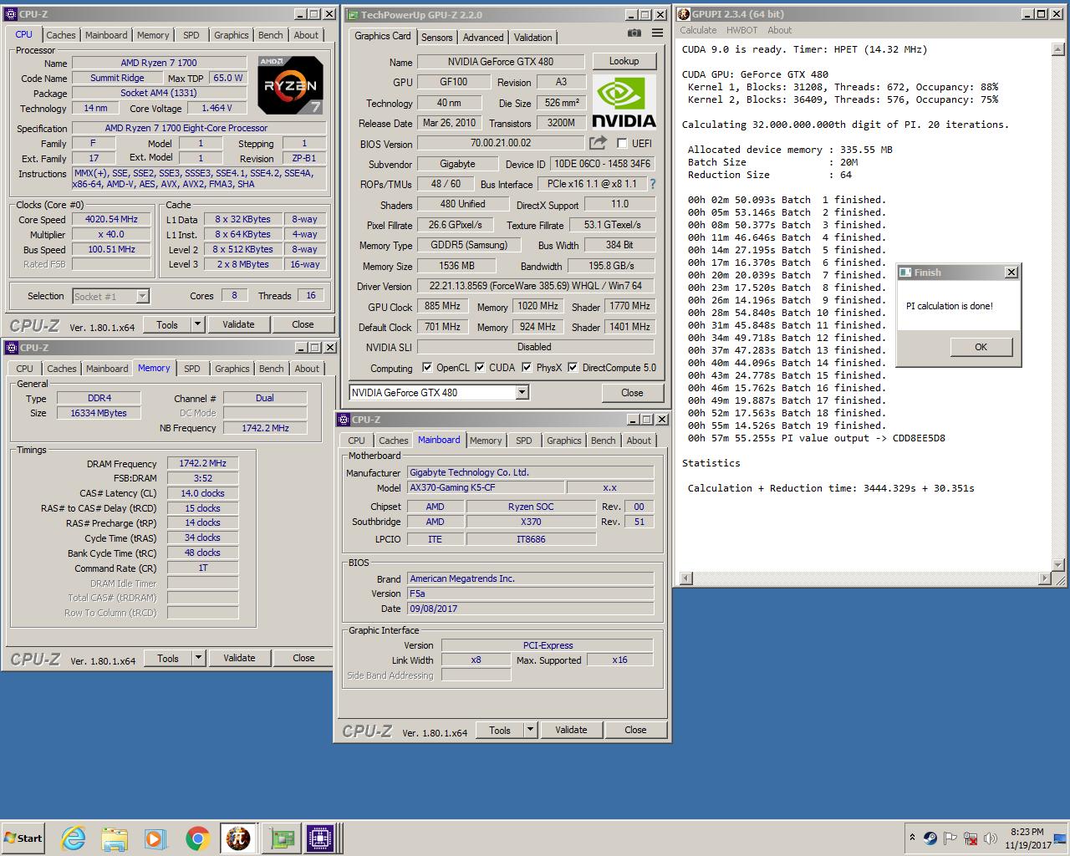1070x856 pixels.
Task: Click the GPU-Z title bar app icon
Action: [353, 15]
